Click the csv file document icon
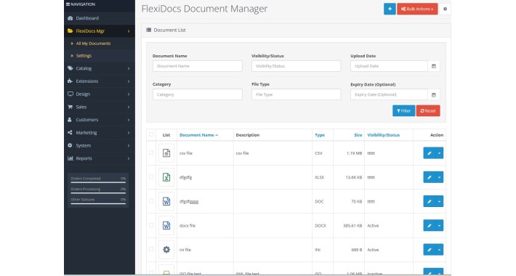Screen dimensions: 516x276 (166, 153)
